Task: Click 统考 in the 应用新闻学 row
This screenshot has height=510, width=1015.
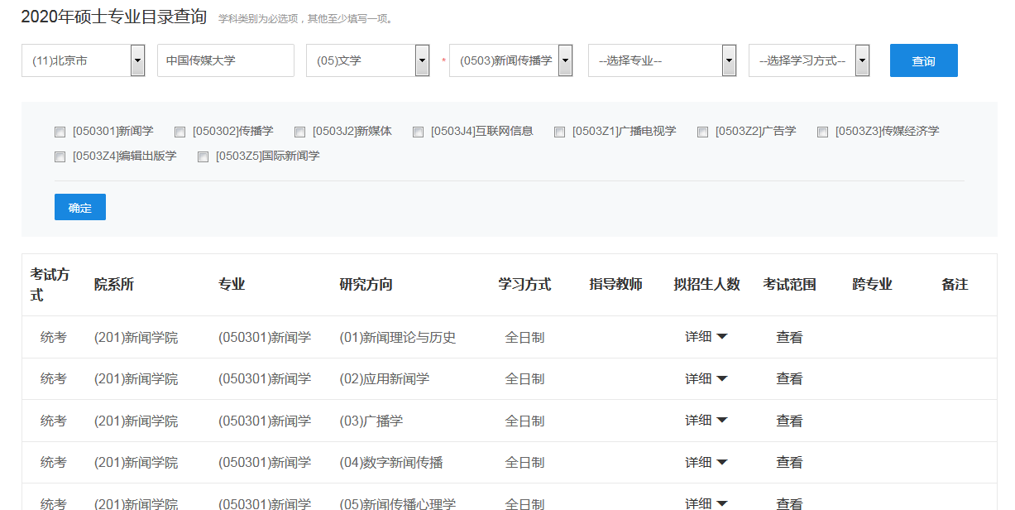Action: click(x=53, y=378)
